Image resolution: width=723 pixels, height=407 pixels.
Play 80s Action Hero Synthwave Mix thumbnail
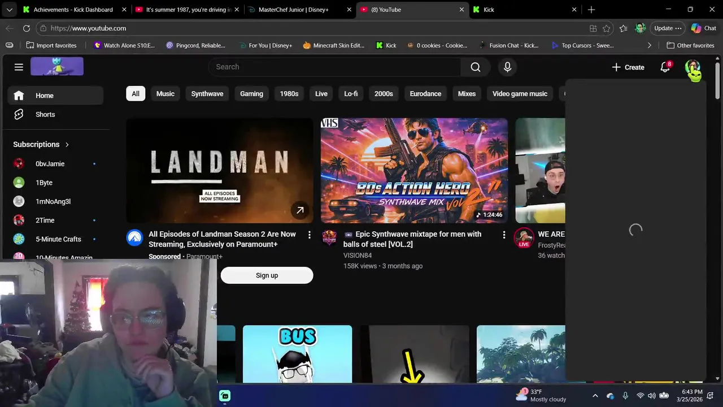[414, 171]
